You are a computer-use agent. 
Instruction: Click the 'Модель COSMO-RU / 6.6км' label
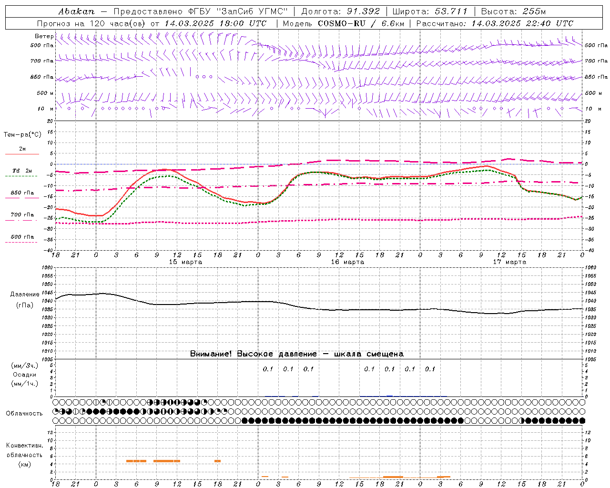tap(343, 23)
